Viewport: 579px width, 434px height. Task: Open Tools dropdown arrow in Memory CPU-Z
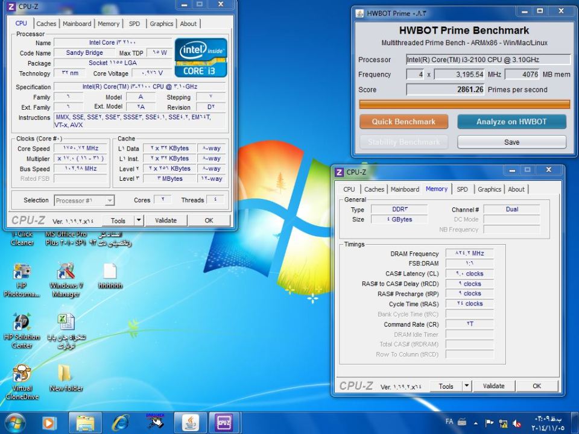pyautogui.click(x=467, y=386)
